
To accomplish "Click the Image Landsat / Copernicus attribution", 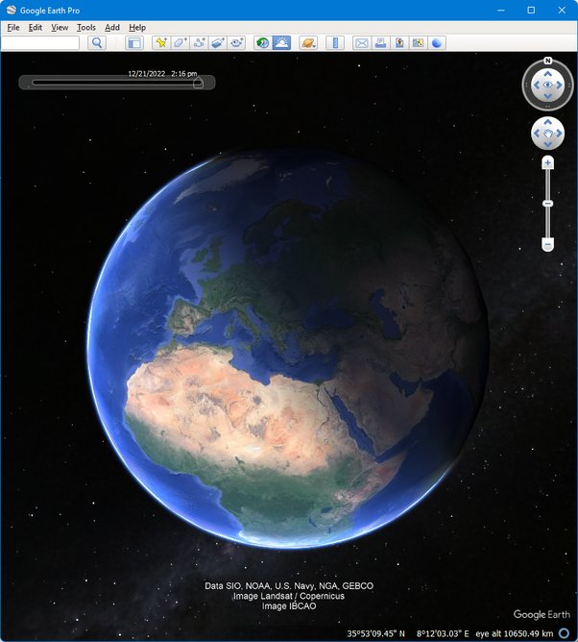I will [289, 596].
